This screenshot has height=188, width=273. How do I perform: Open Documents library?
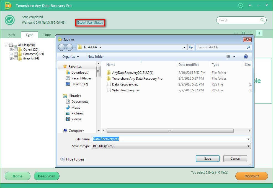(80, 102)
